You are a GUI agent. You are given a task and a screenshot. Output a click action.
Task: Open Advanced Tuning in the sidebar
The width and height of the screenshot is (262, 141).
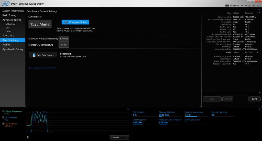coord(12,20)
